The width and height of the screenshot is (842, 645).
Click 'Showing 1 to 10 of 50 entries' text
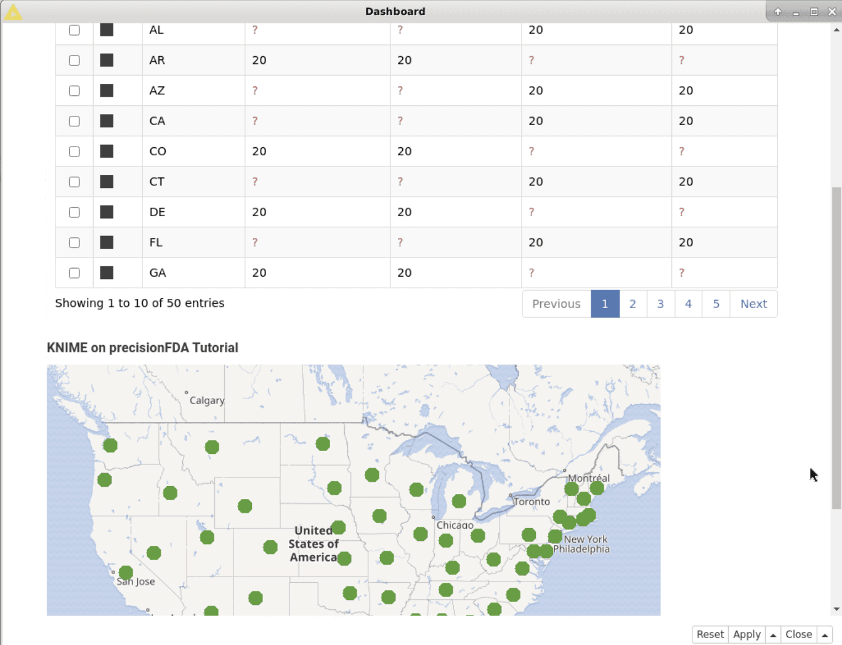click(140, 303)
